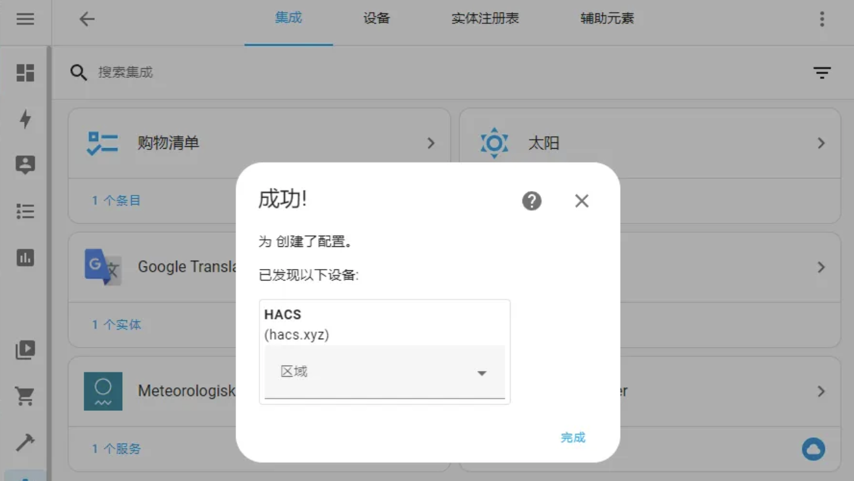Open the shopping cart sidebar icon

click(25, 396)
